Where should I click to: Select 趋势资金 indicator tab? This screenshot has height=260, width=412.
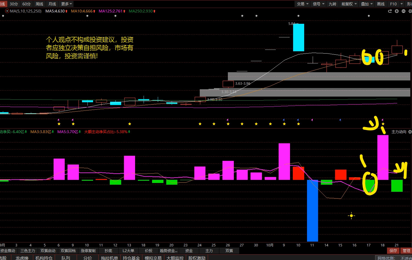[x=169, y=251]
